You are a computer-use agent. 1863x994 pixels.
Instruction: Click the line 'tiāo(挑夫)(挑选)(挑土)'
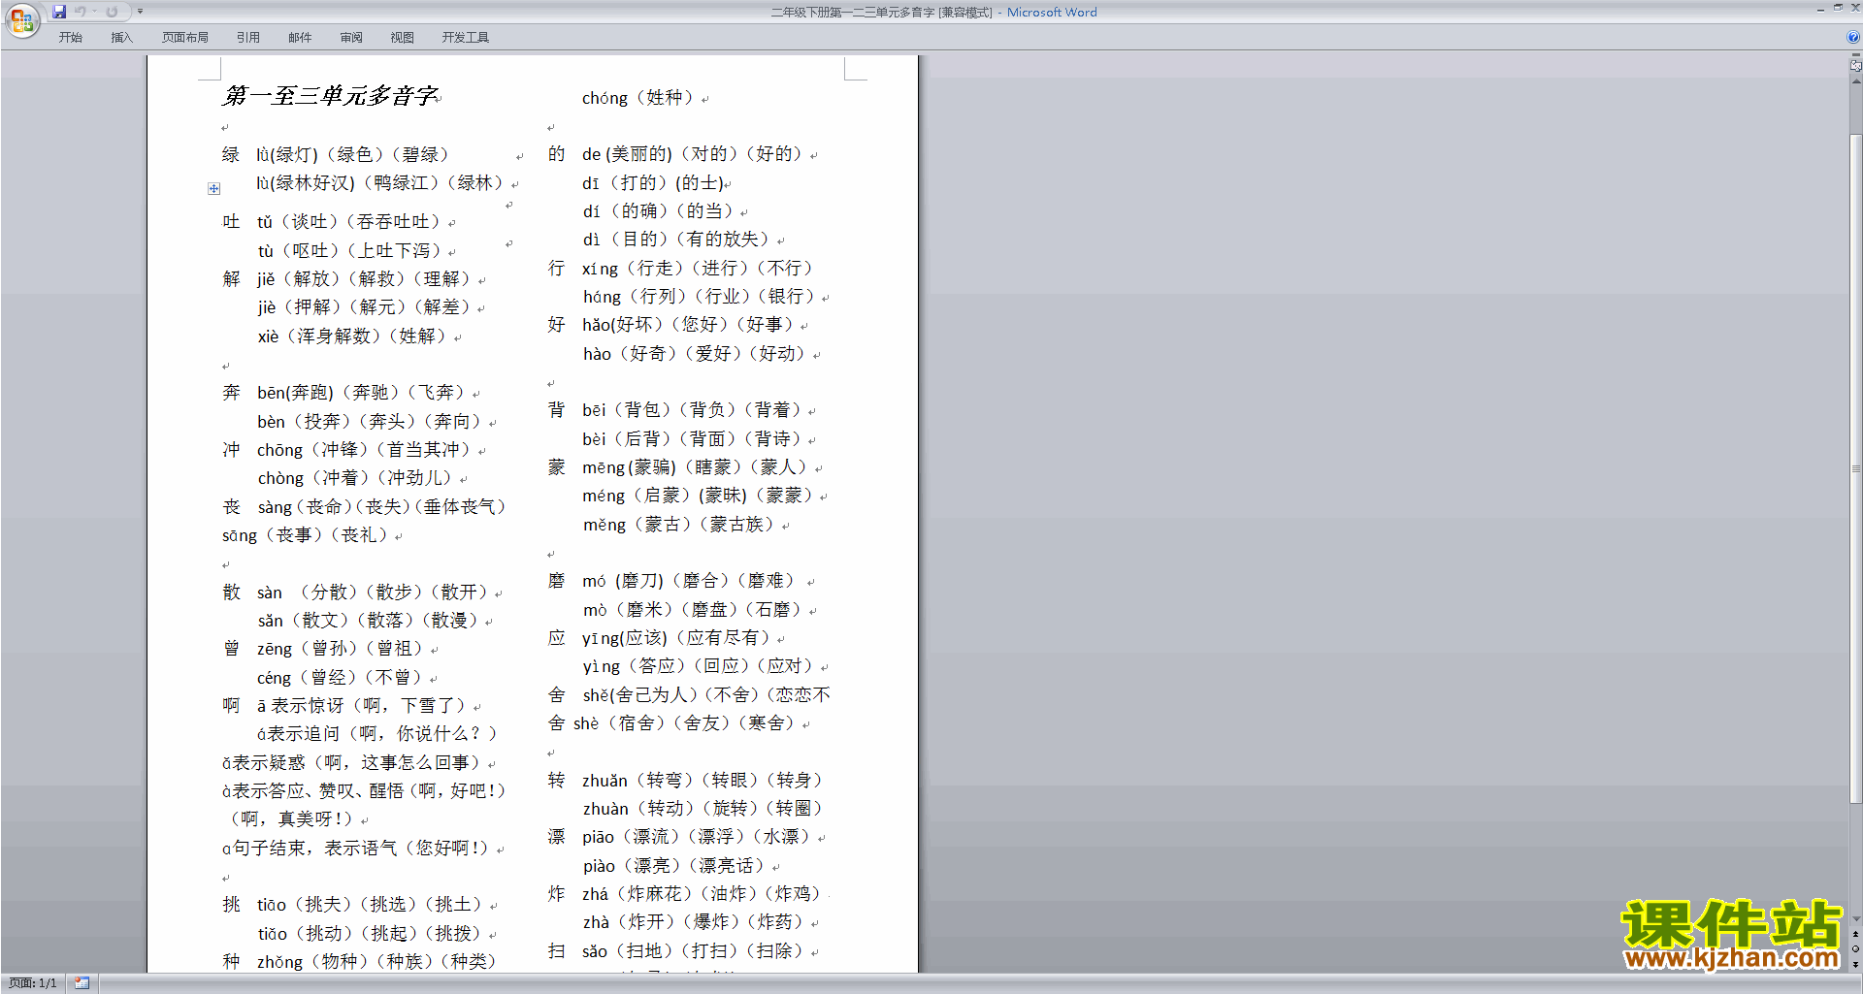coord(369,905)
